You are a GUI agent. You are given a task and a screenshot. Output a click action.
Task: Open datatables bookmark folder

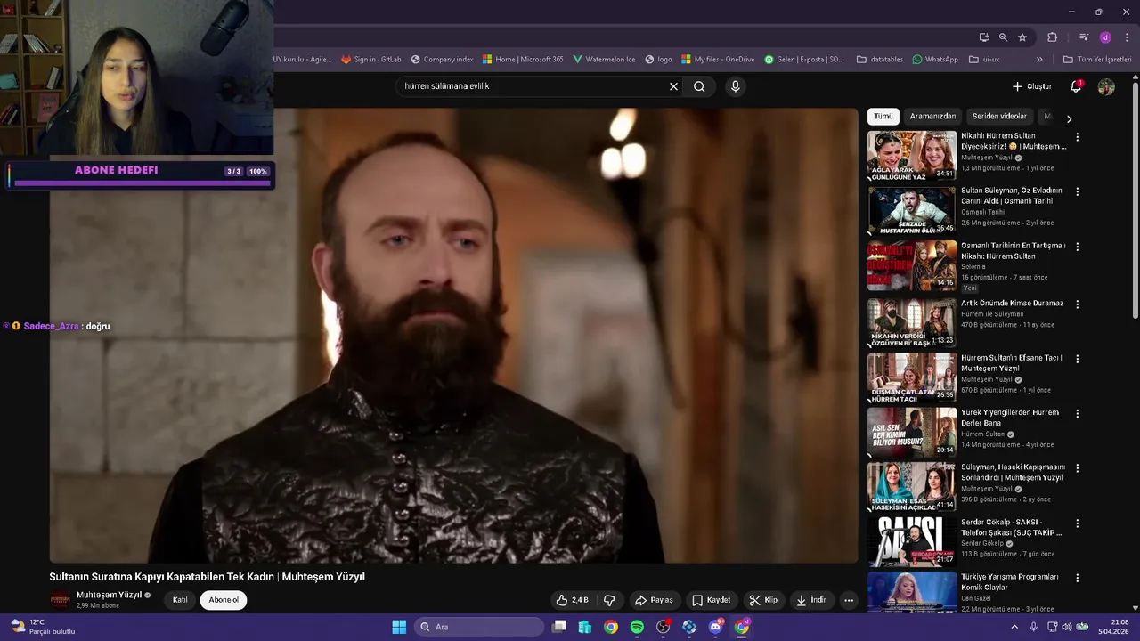880,60
